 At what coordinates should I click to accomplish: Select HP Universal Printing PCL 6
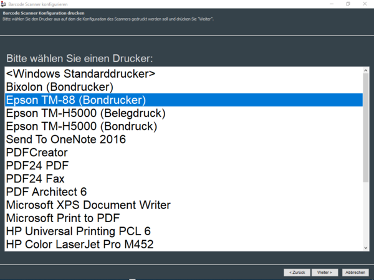78,231
